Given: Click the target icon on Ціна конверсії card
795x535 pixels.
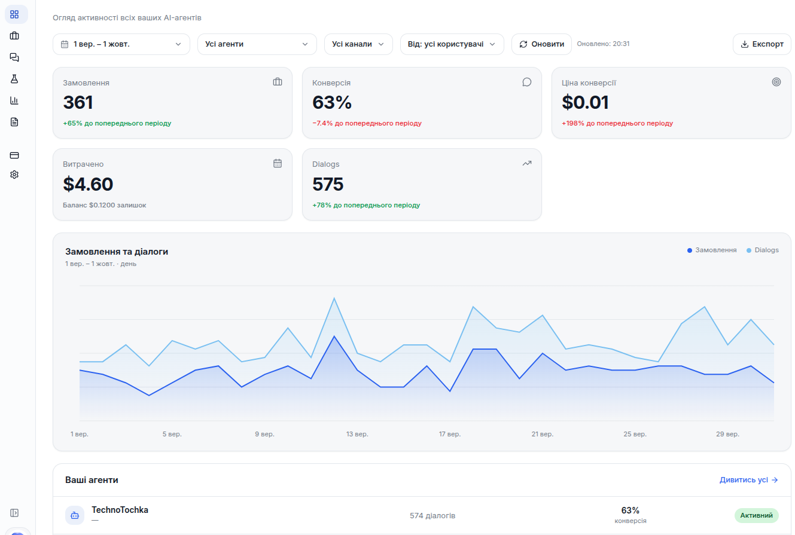Looking at the screenshot, I should pos(776,82).
